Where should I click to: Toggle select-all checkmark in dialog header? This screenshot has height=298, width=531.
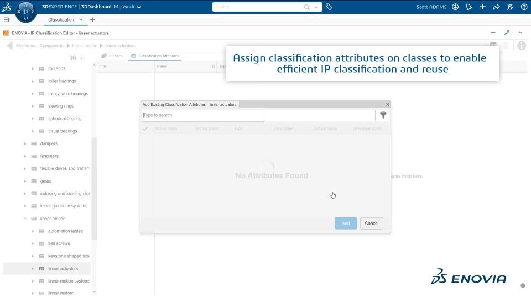tap(145, 129)
